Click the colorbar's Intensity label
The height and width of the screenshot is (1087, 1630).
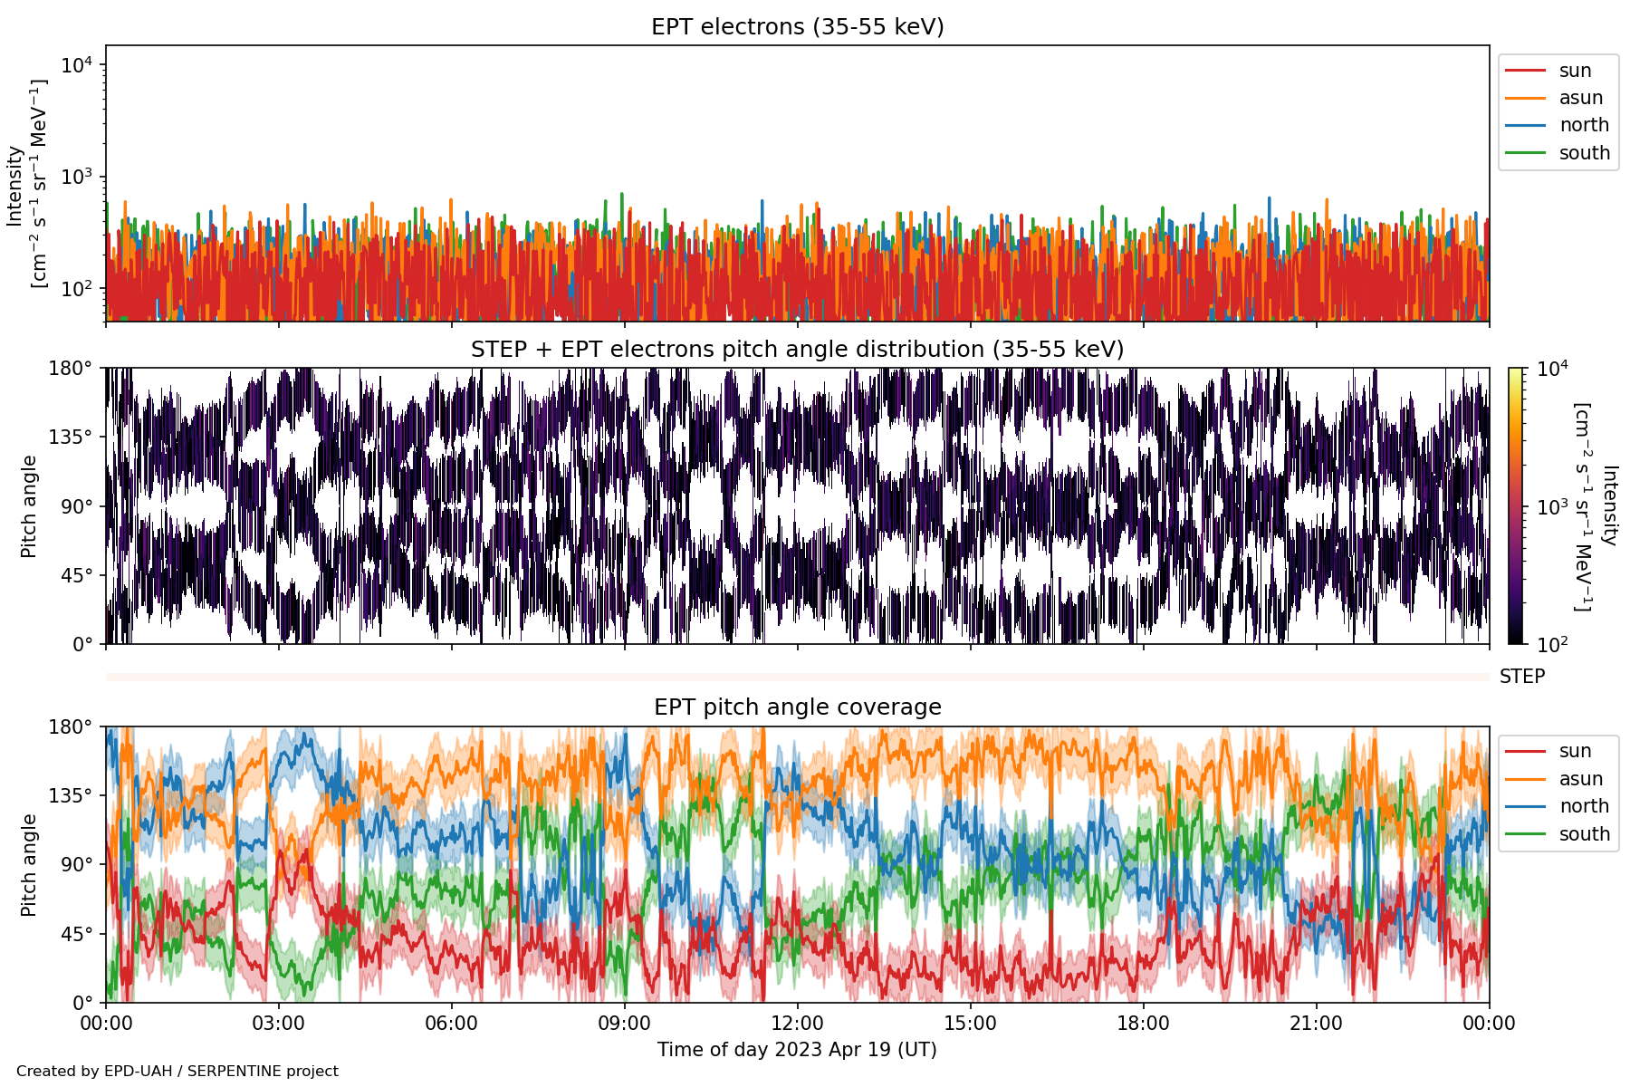(1595, 506)
